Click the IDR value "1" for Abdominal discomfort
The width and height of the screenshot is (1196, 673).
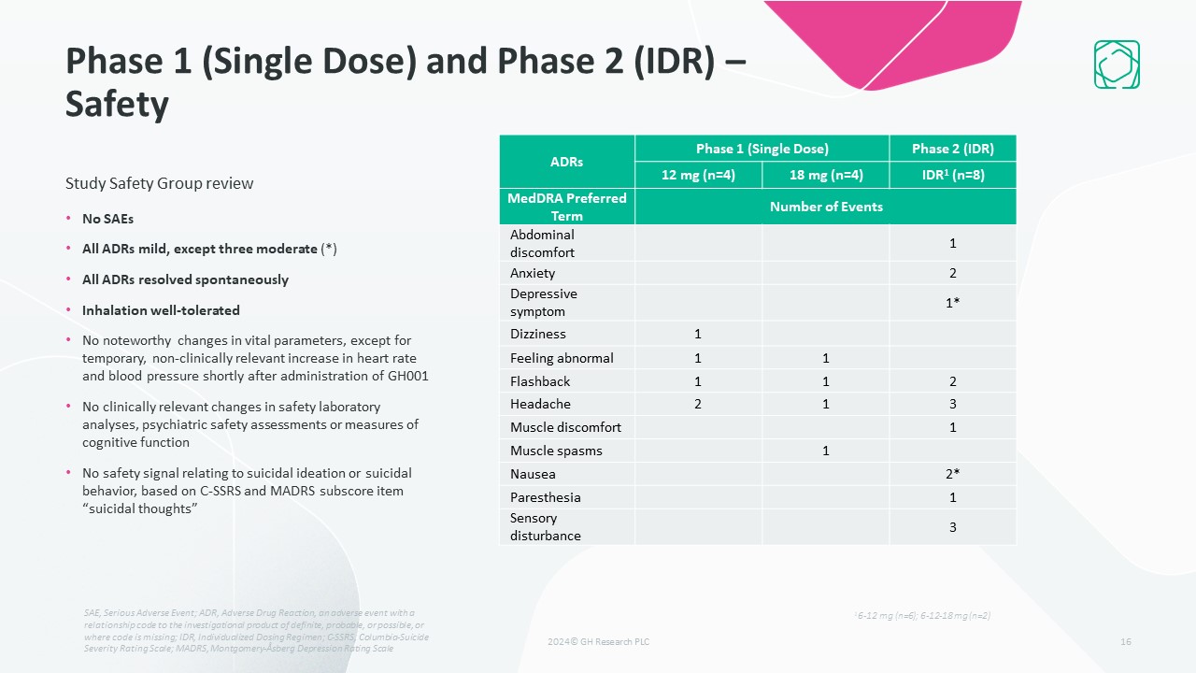point(952,243)
